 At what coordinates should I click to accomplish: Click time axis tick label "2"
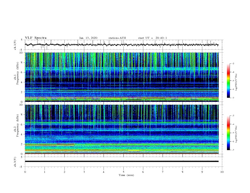tap(64, 172)
